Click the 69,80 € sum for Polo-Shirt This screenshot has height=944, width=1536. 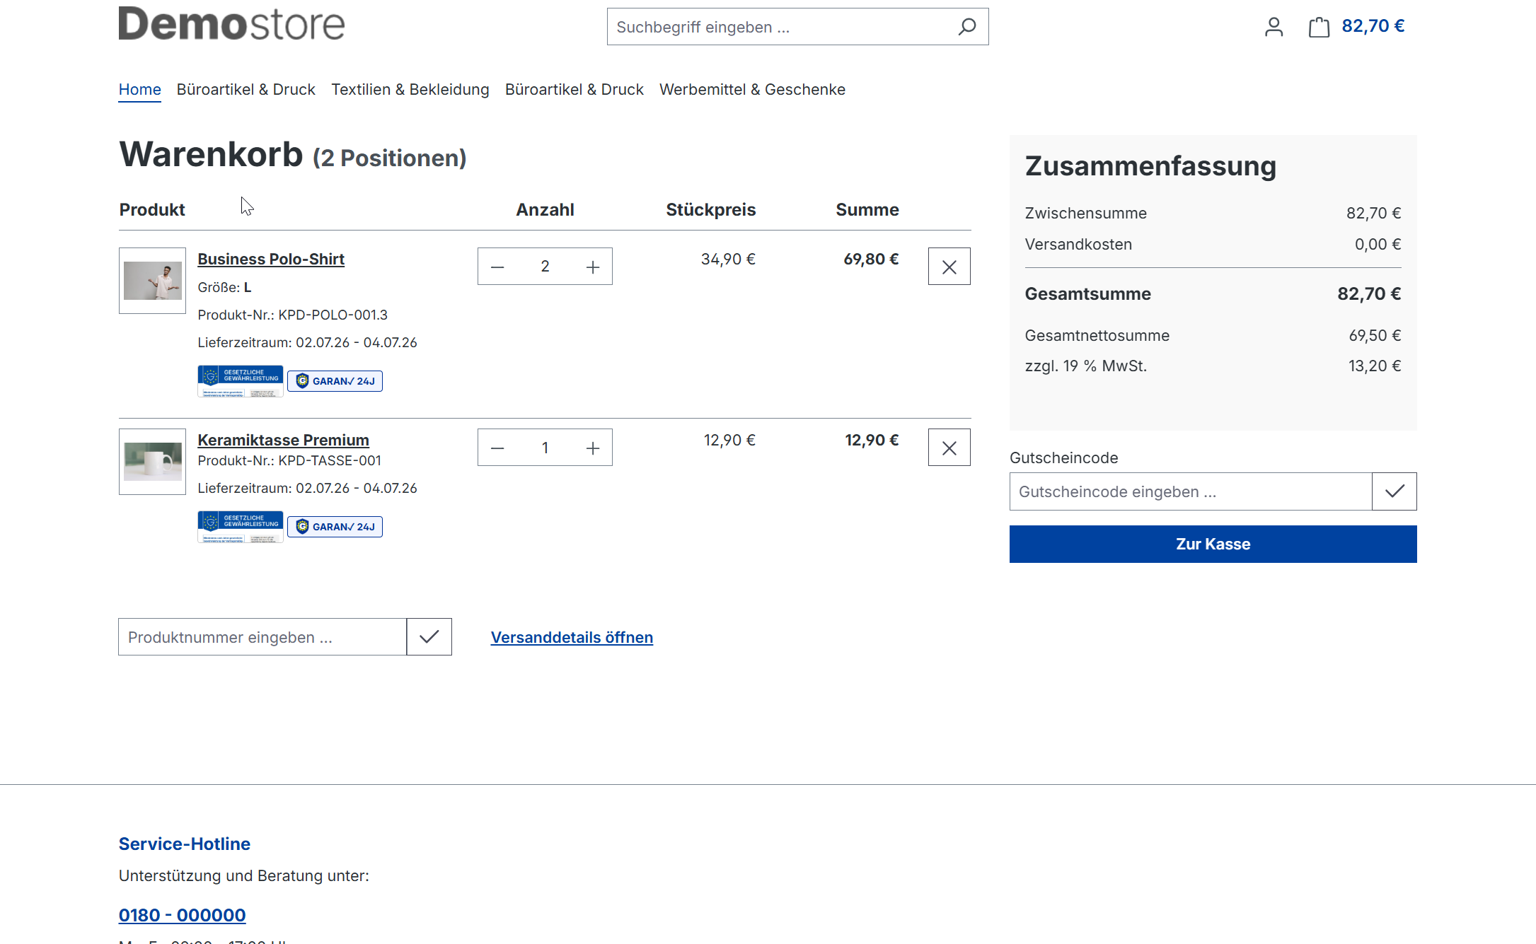(x=871, y=260)
